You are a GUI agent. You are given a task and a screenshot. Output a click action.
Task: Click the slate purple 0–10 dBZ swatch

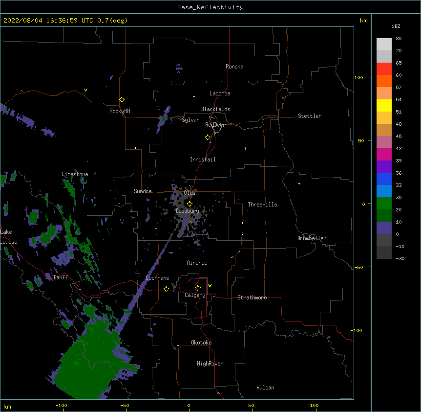[x=384, y=228]
